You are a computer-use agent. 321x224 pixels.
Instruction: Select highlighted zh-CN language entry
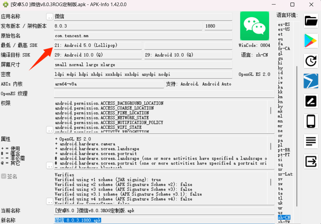pyautogui.click(x=284, y=217)
